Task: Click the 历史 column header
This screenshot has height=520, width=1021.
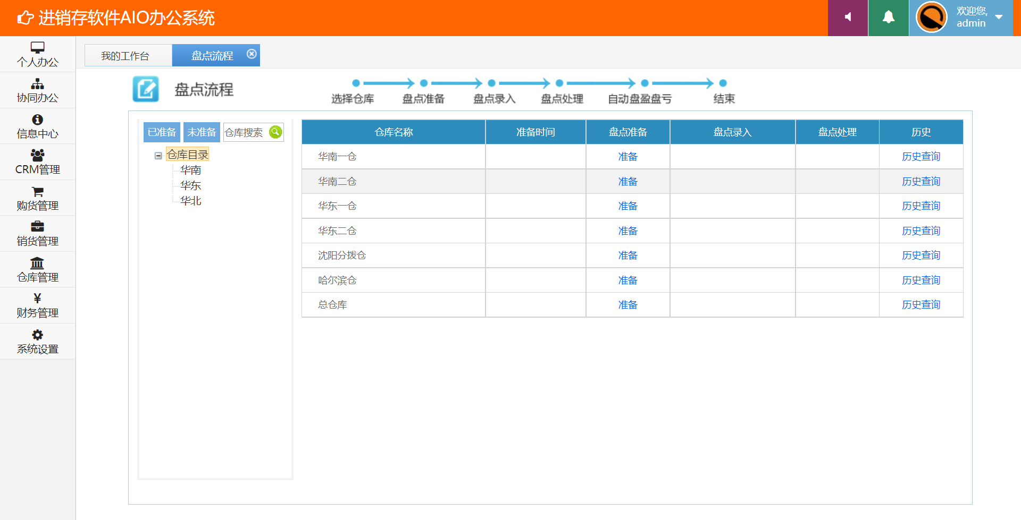Action: pos(921,132)
